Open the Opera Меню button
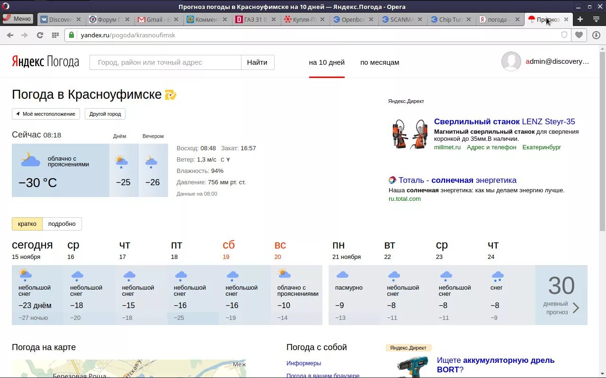606x378 pixels. click(x=18, y=19)
